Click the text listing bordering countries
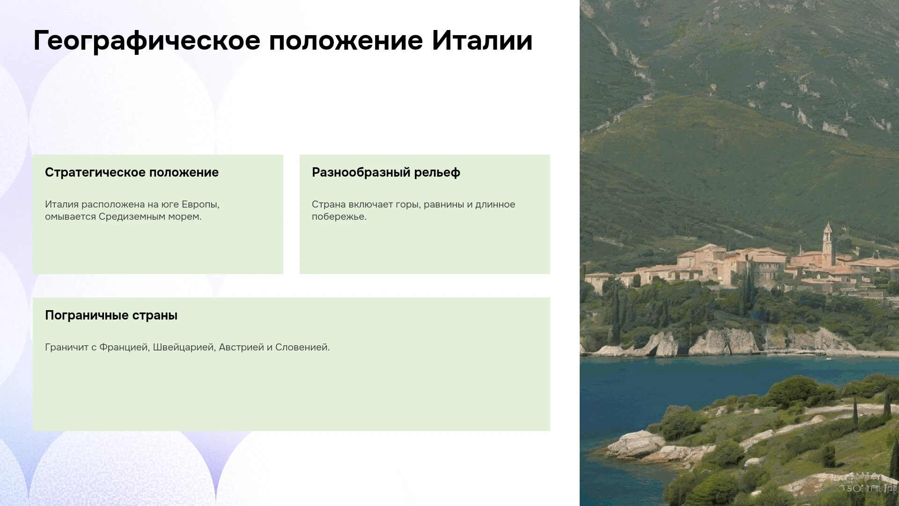Image resolution: width=899 pixels, height=506 pixels. pos(187,347)
